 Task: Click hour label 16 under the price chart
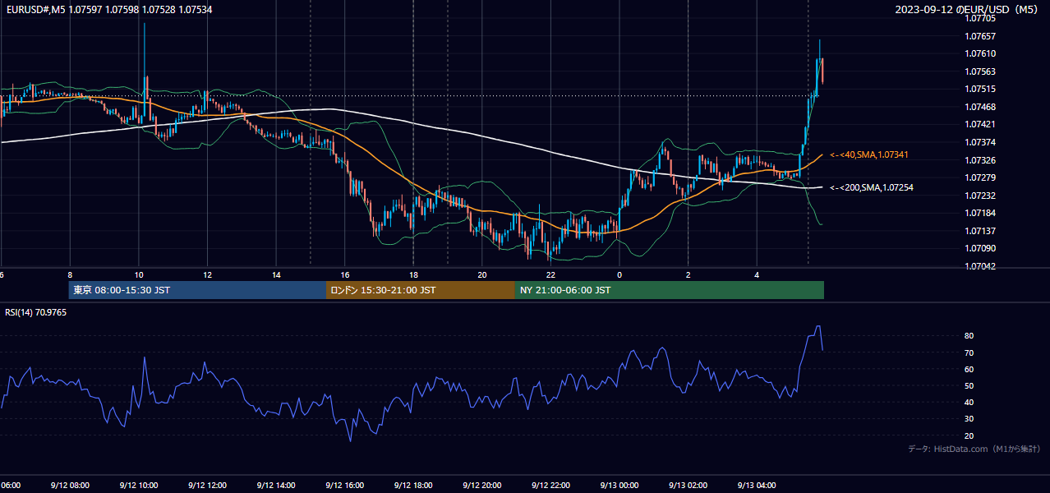point(345,275)
